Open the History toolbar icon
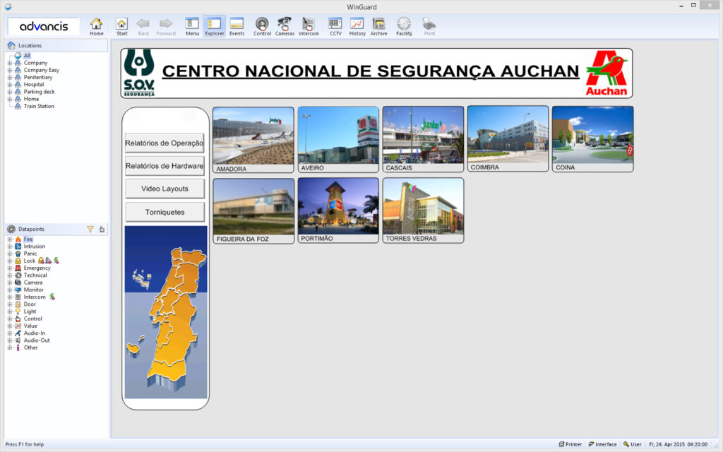Viewport: 723px width, 452px height. coord(357,26)
